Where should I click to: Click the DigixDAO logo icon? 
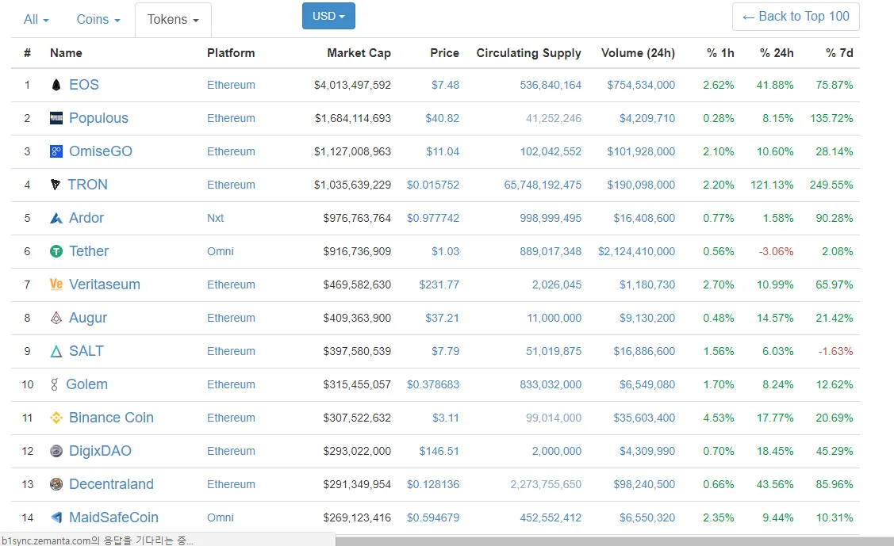pos(56,451)
